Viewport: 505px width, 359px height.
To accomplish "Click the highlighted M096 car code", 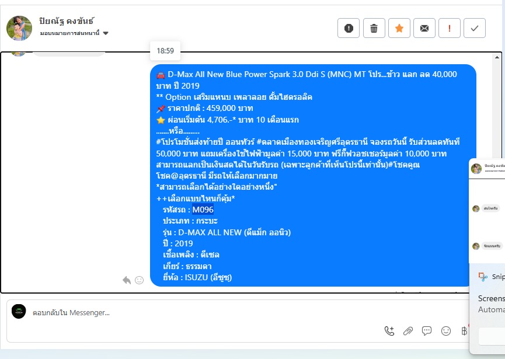I will [203, 210].
